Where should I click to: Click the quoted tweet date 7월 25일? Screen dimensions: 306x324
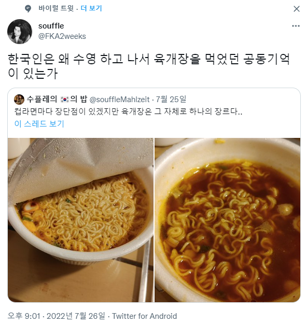coord(171,100)
